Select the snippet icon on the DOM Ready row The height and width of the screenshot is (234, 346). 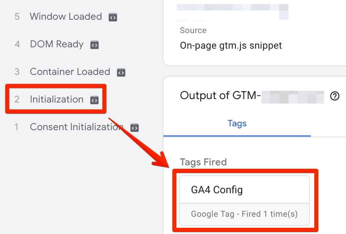coord(94,45)
